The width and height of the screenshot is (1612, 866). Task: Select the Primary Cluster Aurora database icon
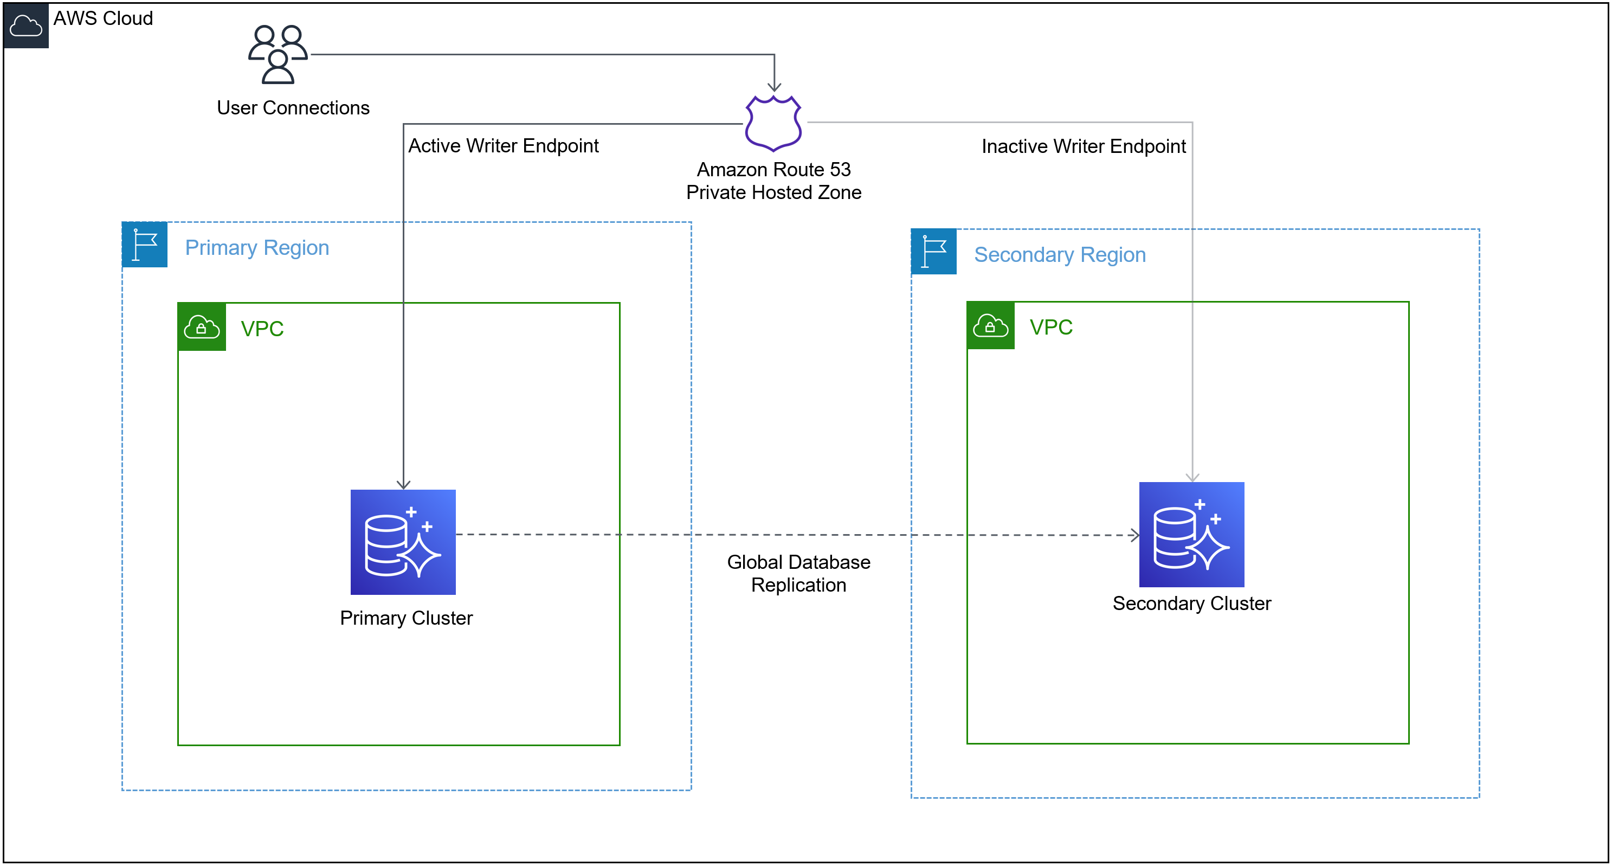403,542
